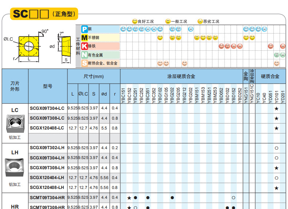This screenshot has height=209, width=288.
Task: Click the orange S heat-resistant alloy icon
Action: (85, 63)
